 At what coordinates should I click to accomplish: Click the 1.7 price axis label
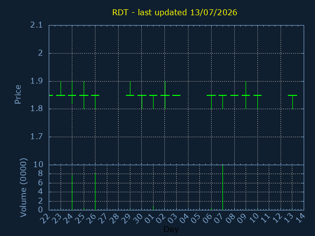pos(36,137)
